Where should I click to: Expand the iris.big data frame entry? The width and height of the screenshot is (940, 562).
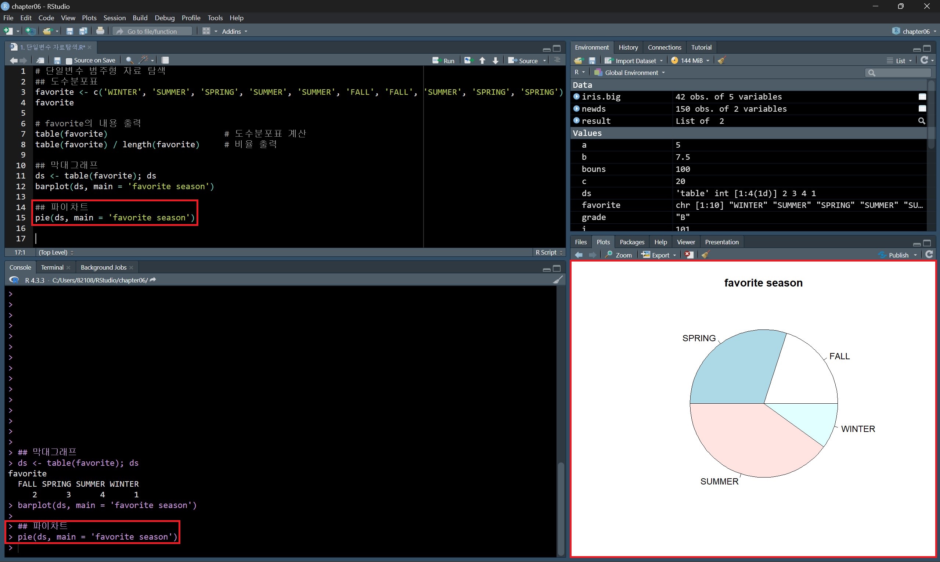(576, 97)
